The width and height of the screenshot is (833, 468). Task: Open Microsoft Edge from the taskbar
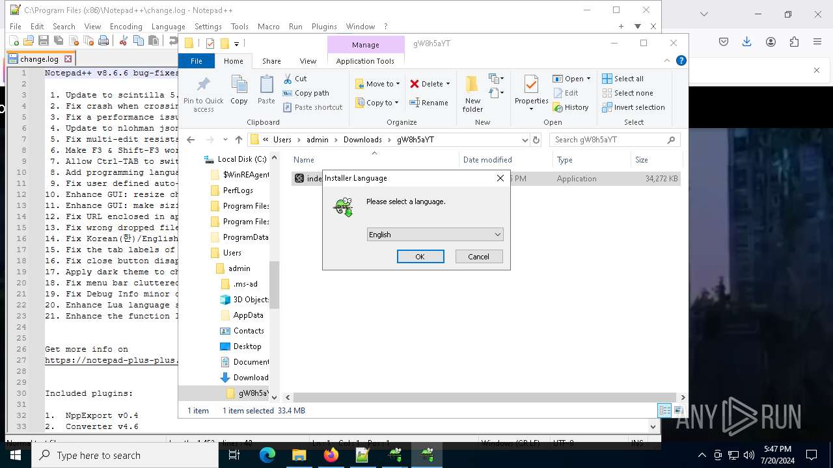tap(267, 455)
